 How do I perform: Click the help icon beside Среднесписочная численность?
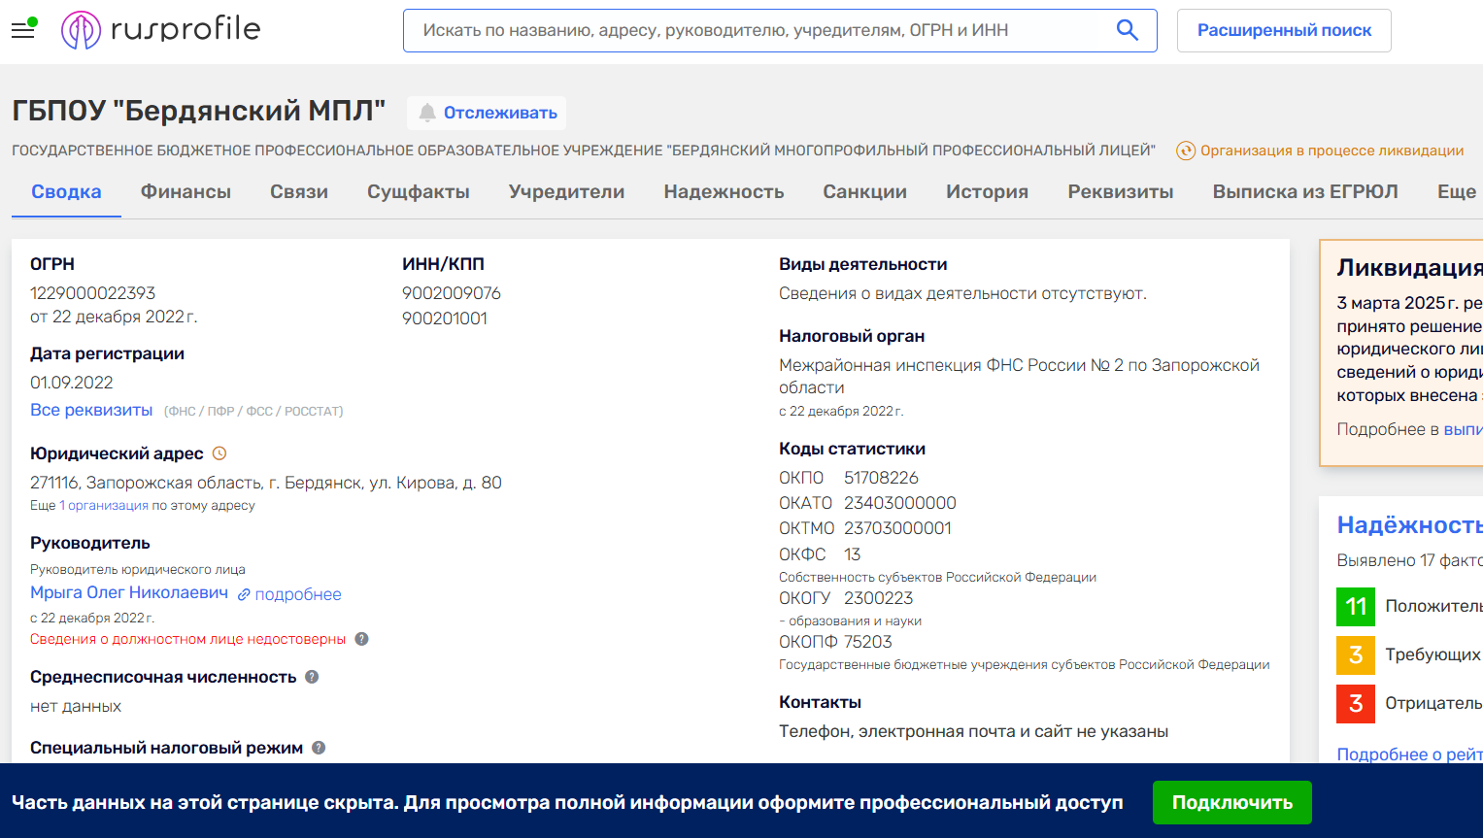[312, 677]
